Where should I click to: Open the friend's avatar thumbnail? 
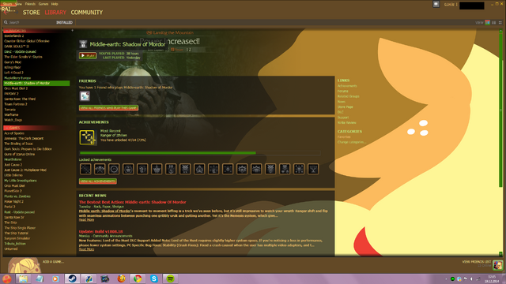pyautogui.click(x=85, y=96)
